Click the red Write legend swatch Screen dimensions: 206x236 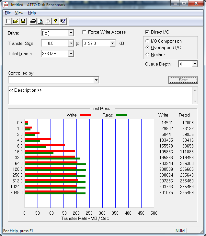(86, 115)
